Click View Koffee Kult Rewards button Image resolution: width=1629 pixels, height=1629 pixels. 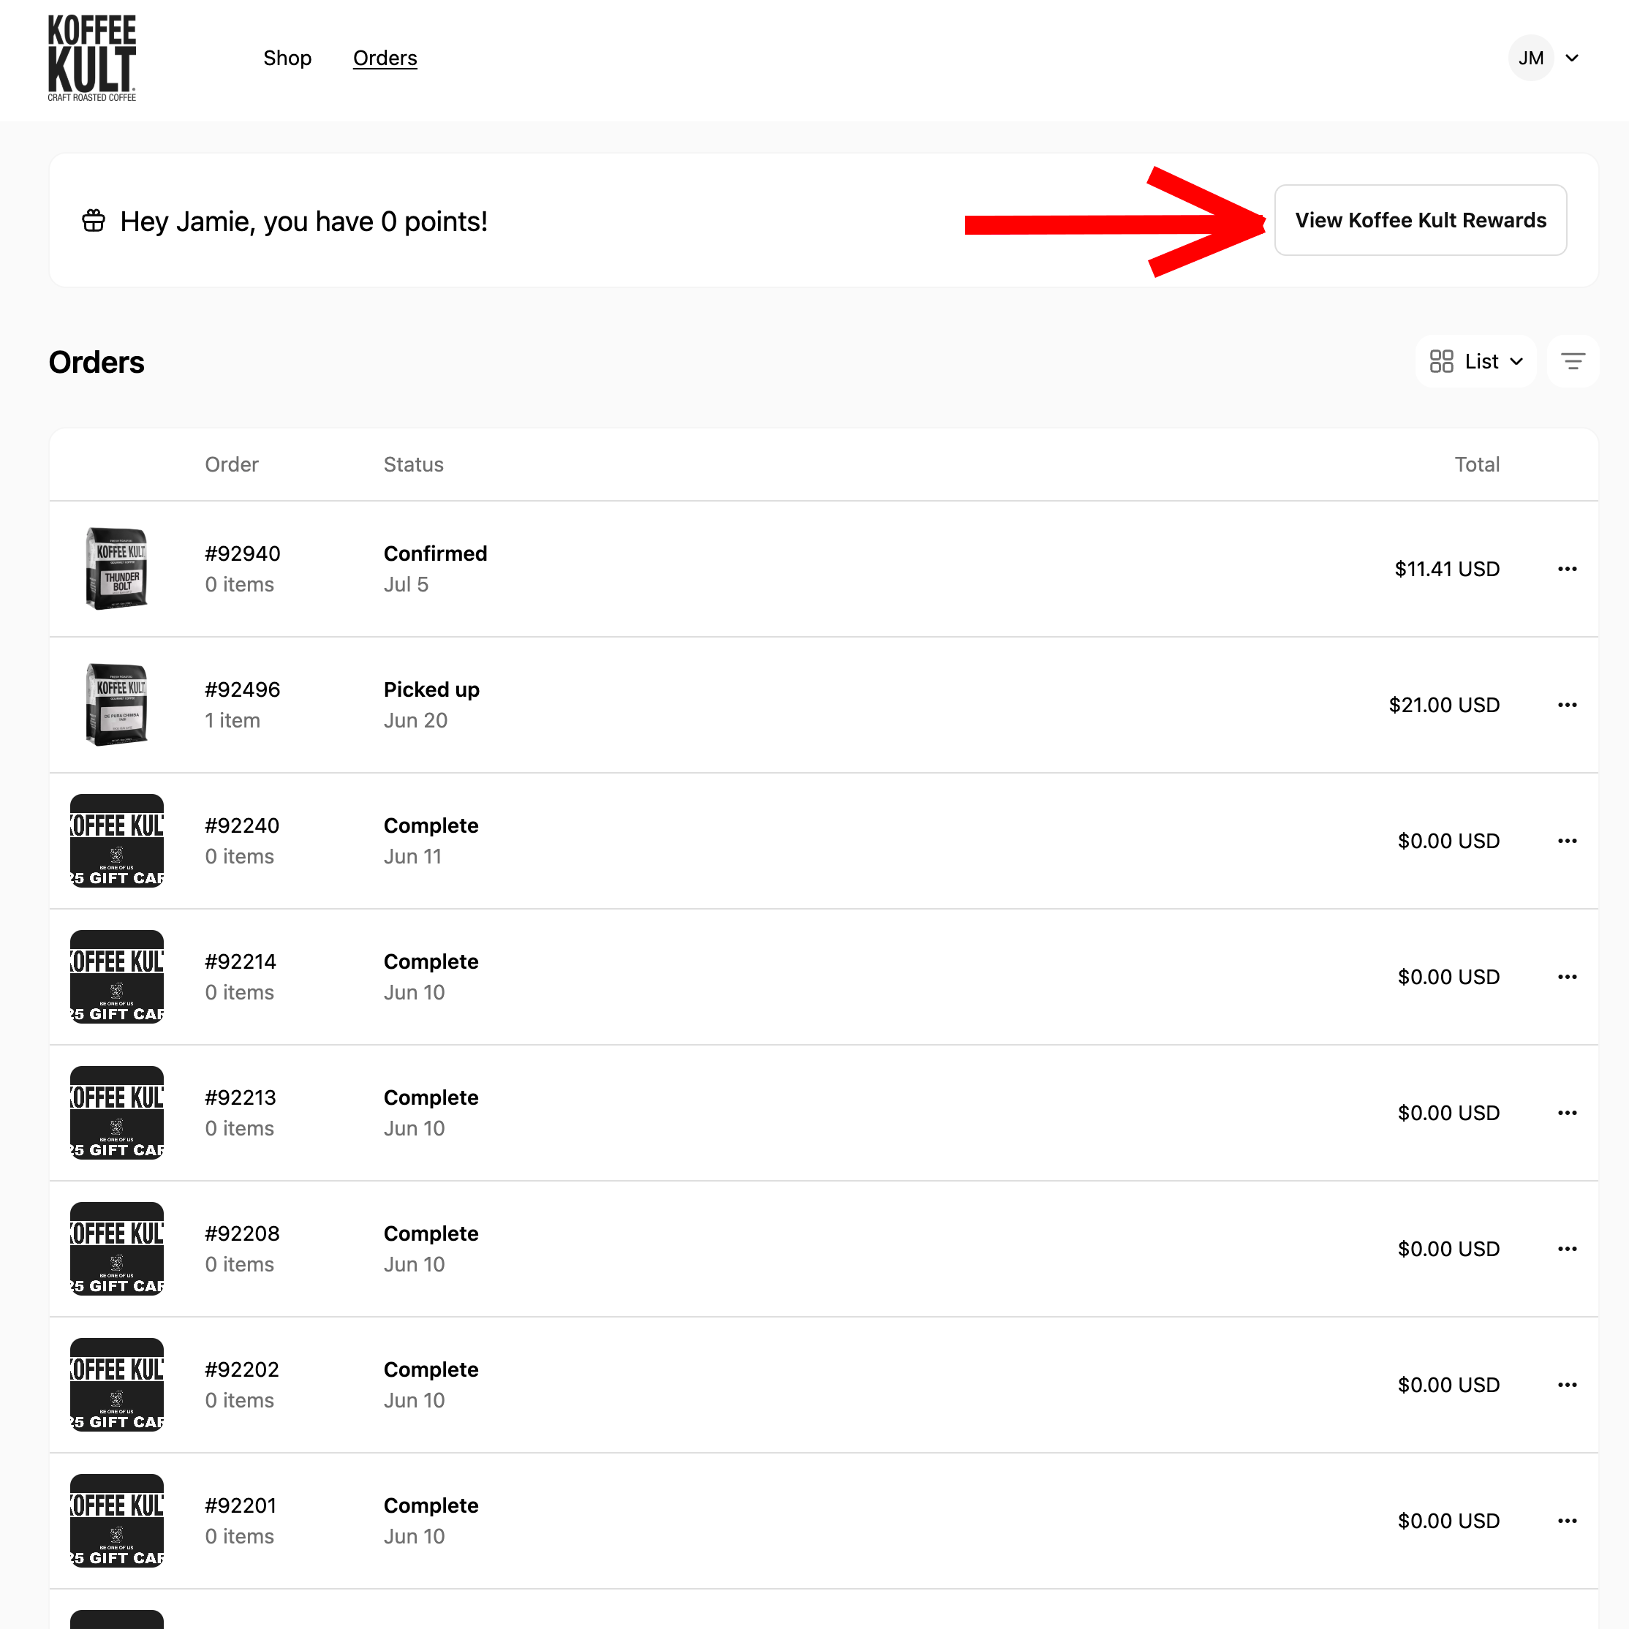[x=1420, y=220]
